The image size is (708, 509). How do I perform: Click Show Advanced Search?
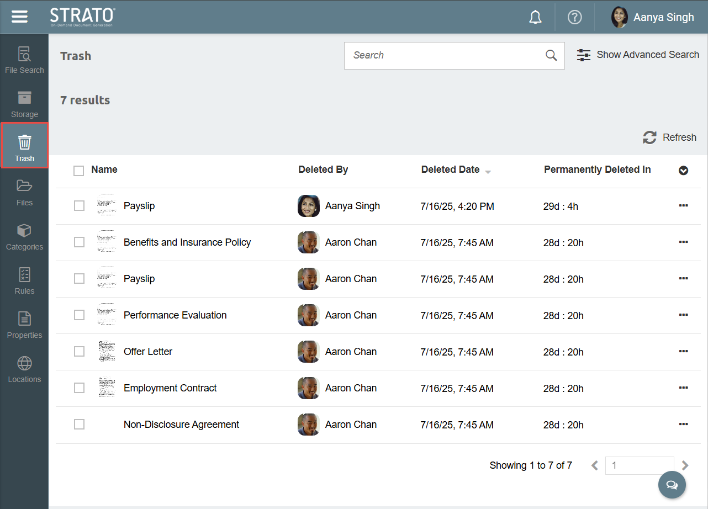(x=638, y=55)
